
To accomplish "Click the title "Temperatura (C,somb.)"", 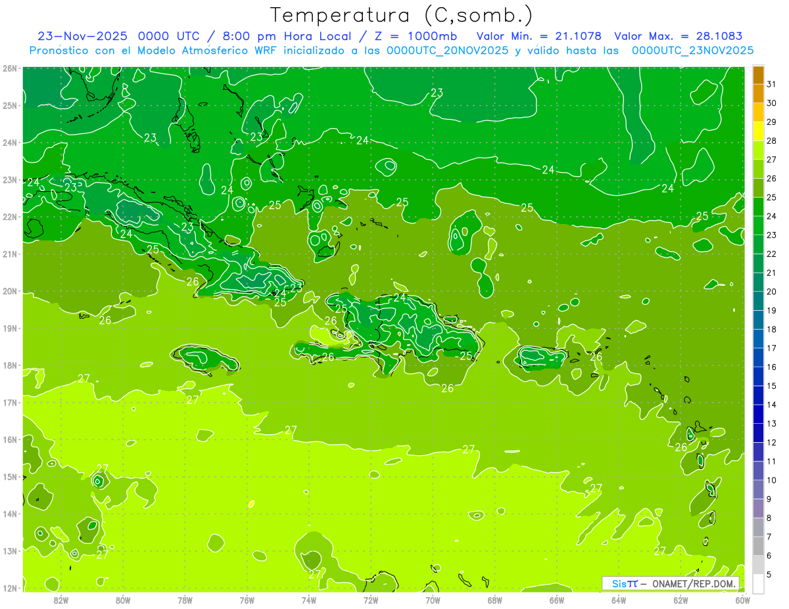I will click(401, 15).
